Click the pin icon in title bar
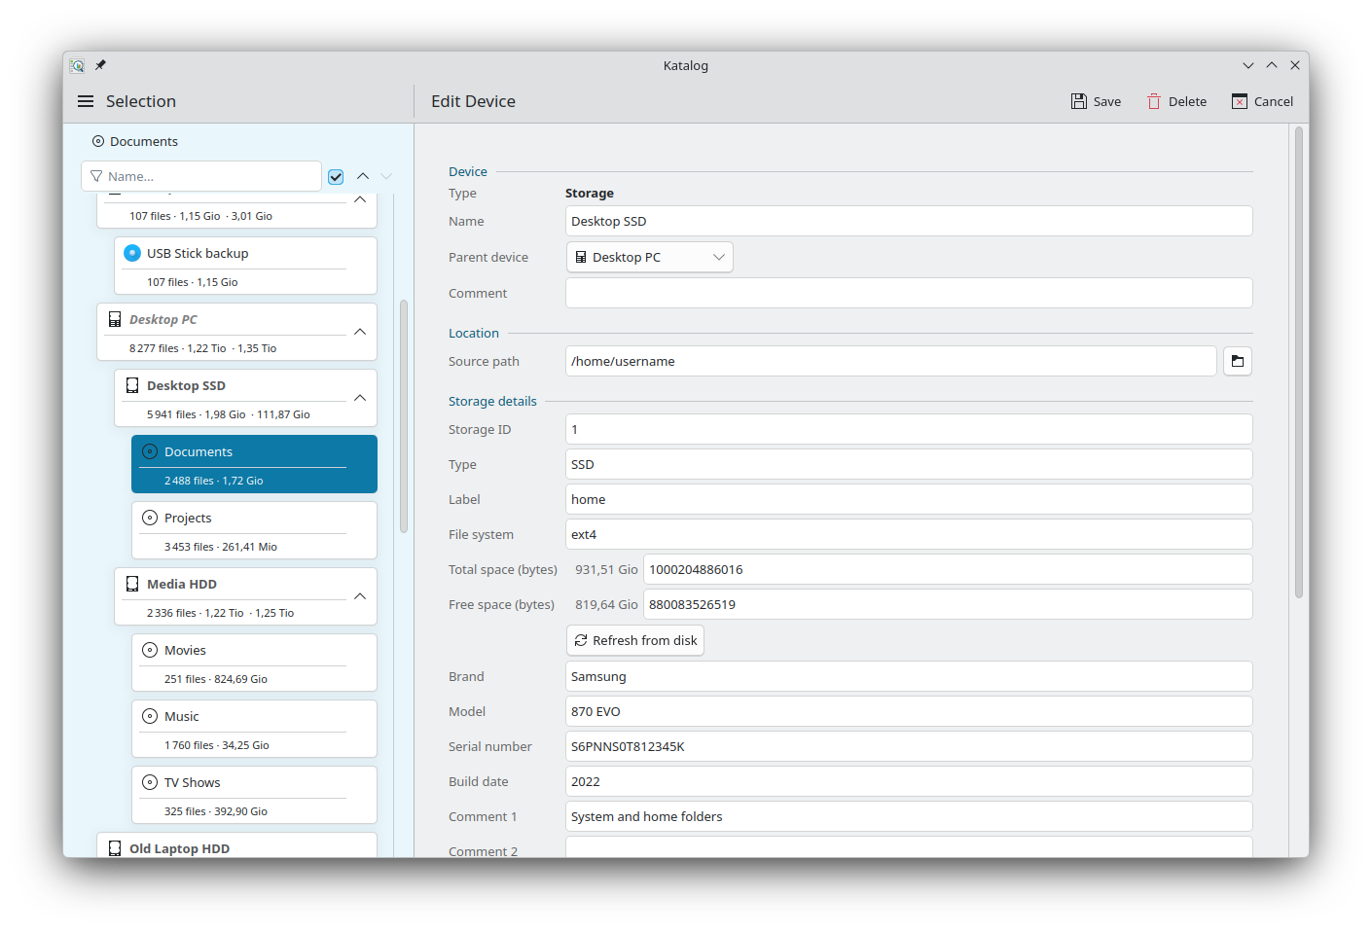Screen dimensions: 1372x932 click(x=100, y=65)
